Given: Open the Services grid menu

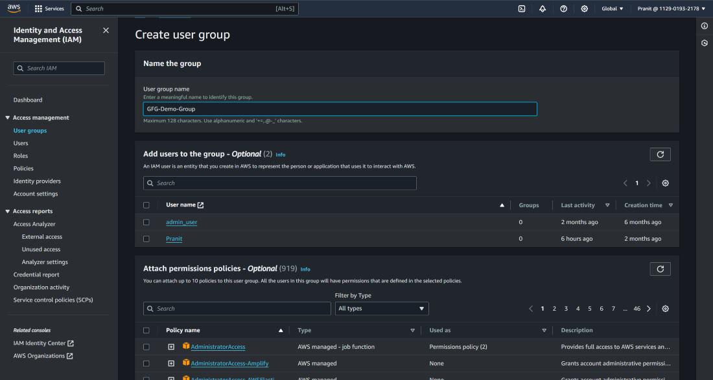Looking at the screenshot, I should pyautogui.click(x=49, y=8).
